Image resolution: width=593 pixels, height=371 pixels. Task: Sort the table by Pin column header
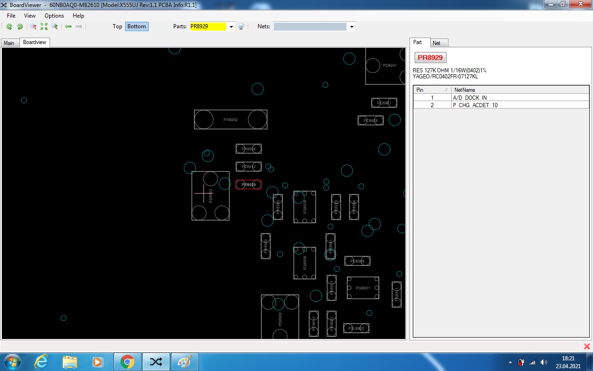432,90
